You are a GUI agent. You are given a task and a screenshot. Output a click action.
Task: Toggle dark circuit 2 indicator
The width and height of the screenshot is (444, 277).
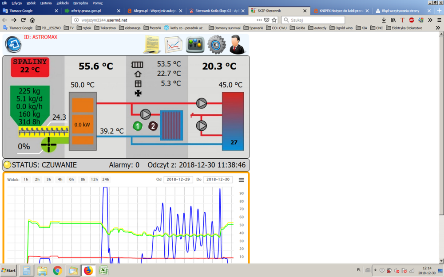coord(153,126)
